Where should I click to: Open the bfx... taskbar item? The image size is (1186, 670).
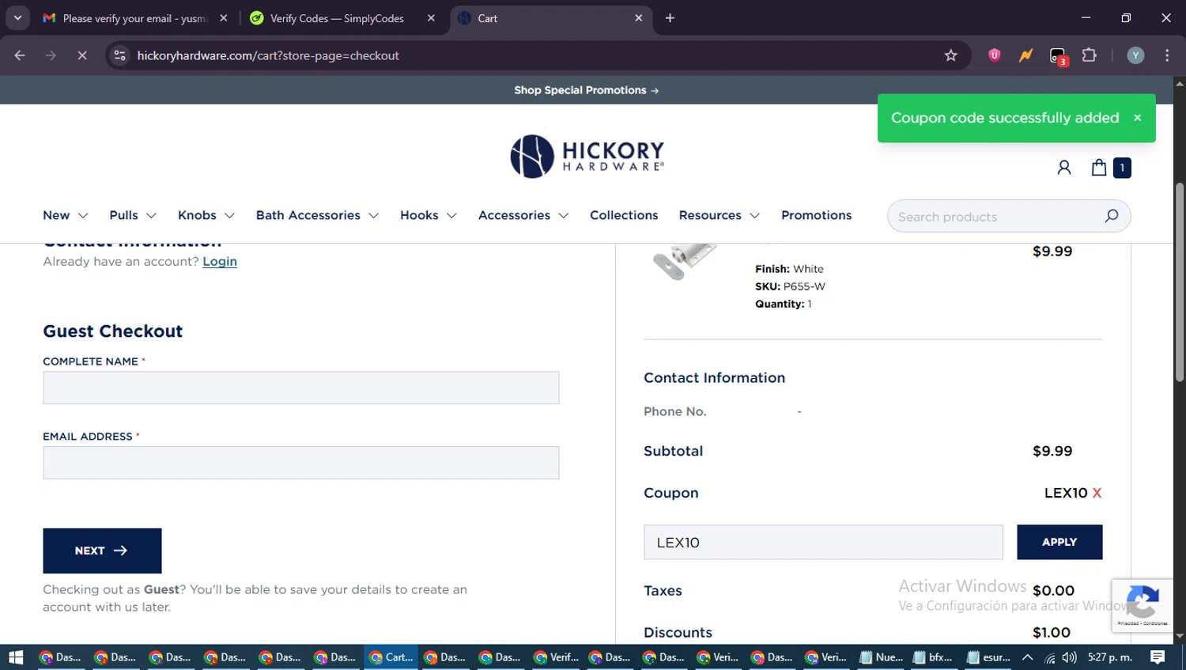(933, 657)
